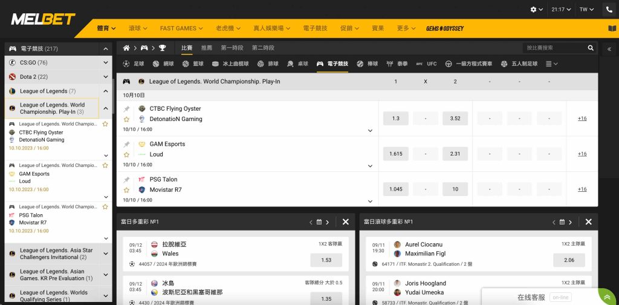The image size is (619, 305).
Task: Open FAST GAMES menu
Action: click(x=181, y=28)
